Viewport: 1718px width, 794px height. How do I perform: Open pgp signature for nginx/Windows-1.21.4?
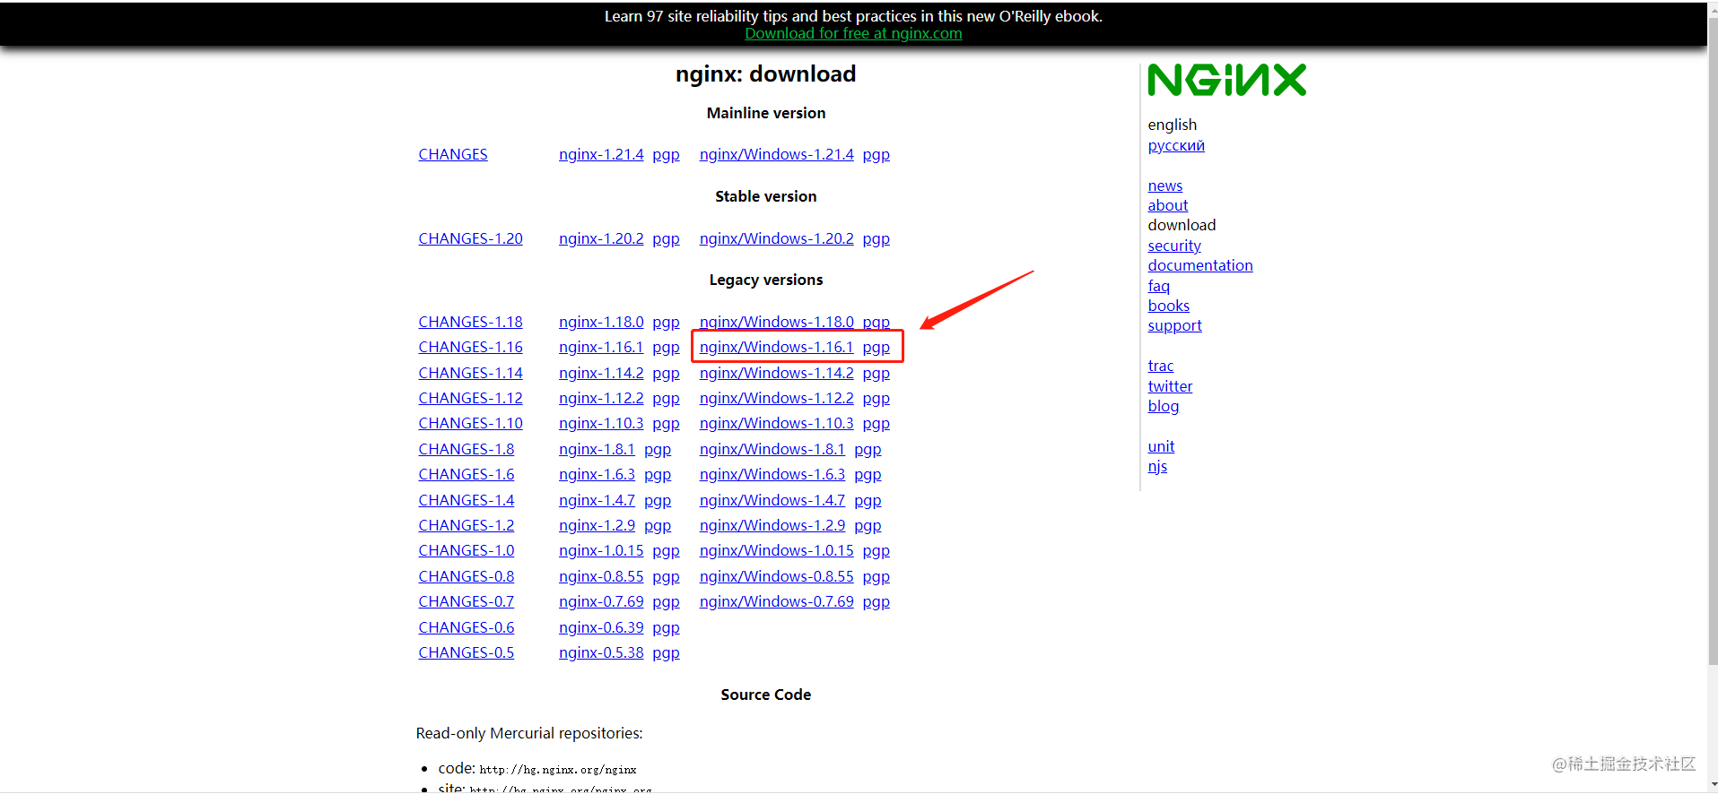click(x=876, y=154)
